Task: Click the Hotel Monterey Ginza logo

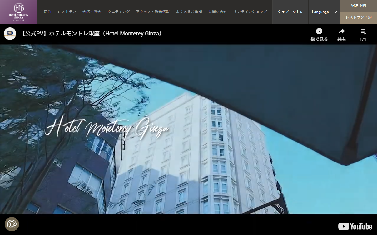Action: point(19,12)
